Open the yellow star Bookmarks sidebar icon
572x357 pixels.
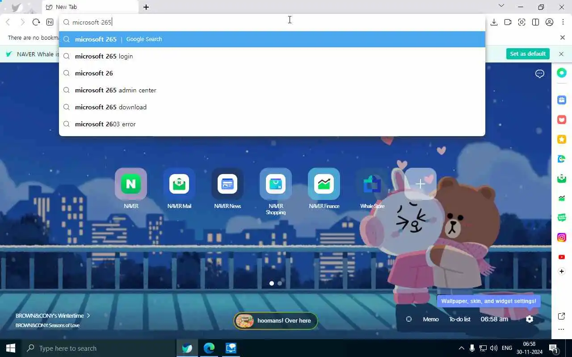point(562,139)
